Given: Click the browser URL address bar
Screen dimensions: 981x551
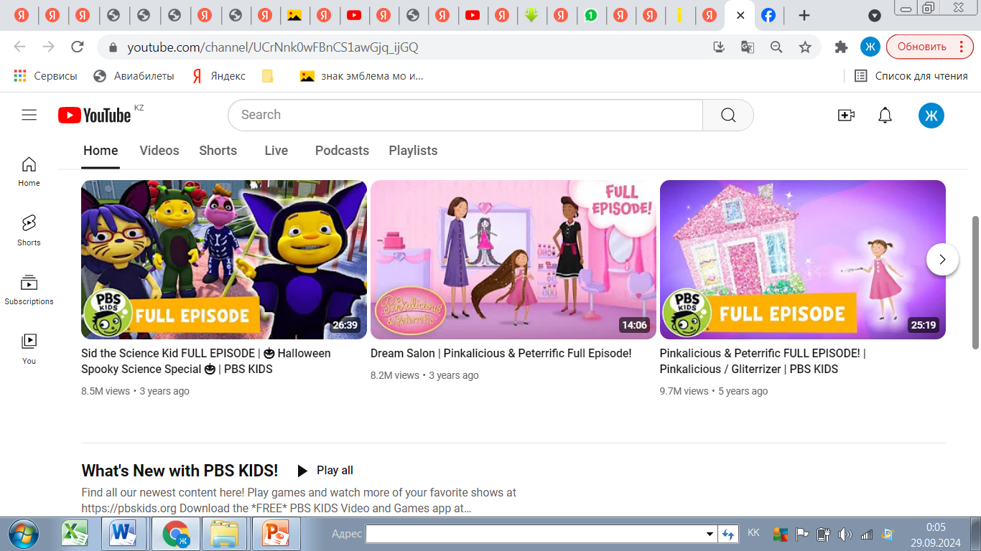Looking at the screenshot, I should 406,47.
